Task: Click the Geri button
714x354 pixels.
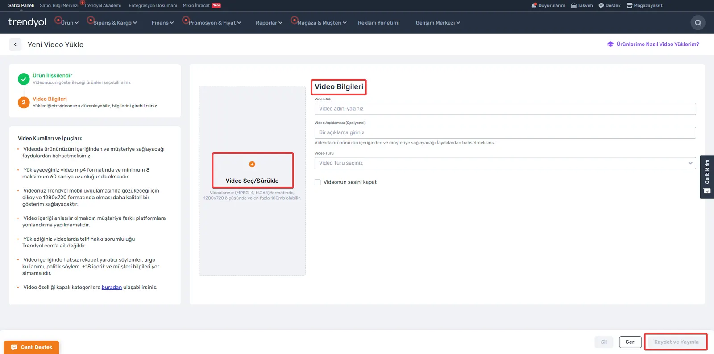Action: (630, 342)
